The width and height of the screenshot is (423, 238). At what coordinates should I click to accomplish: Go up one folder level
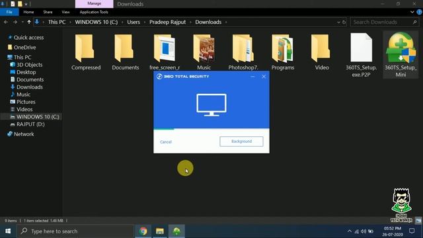coord(29,22)
